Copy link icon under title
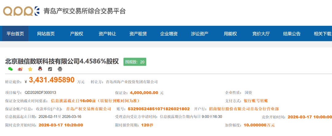This screenshot has width=332, height=136. coord(50,69)
